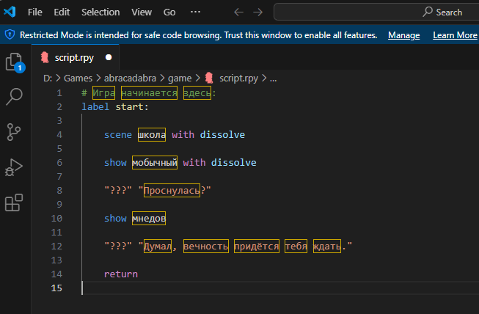
Task: Click the unsaved dot on script.rpy tab
Action: point(109,57)
